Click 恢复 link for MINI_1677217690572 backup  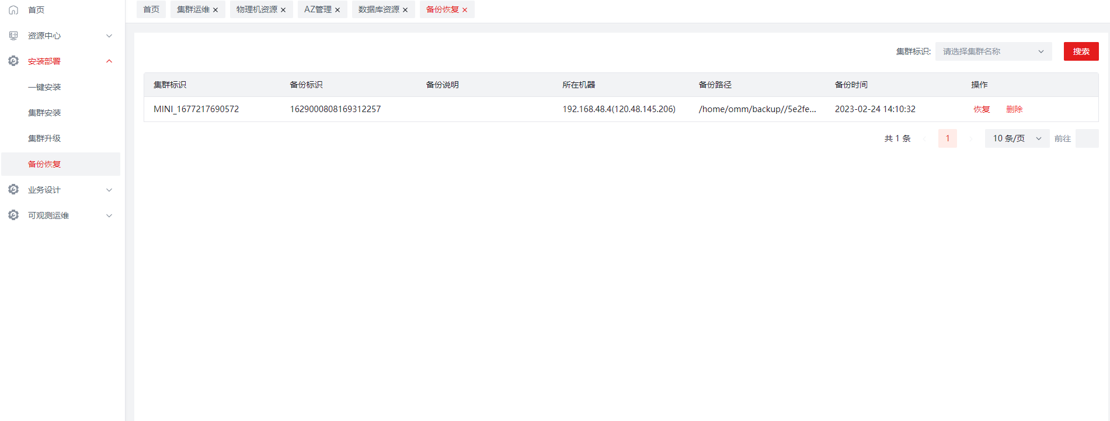coord(982,109)
